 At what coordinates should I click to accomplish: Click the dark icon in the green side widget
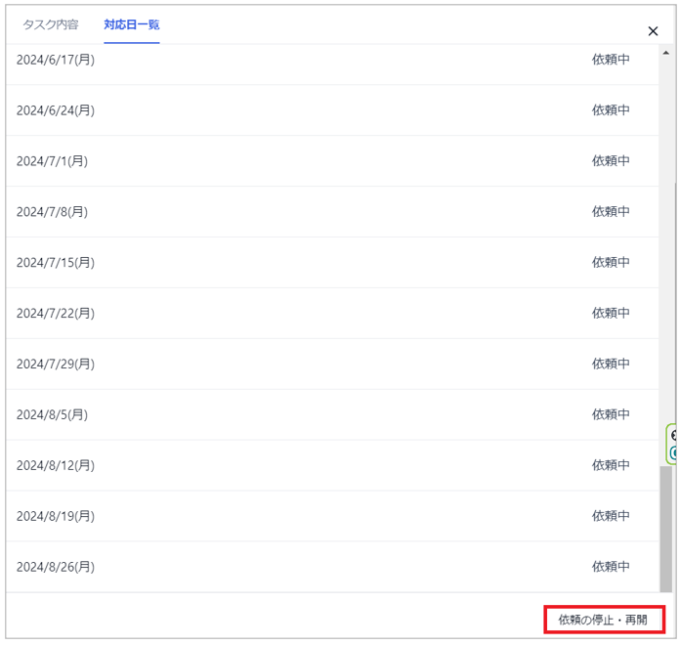click(x=673, y=435)
